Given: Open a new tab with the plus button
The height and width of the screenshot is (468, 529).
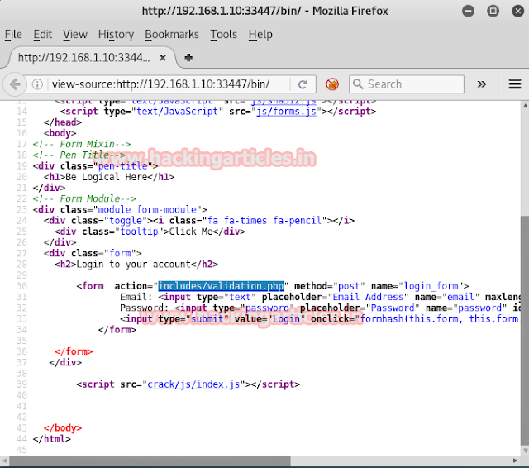Looking at the screenshot, I should click(188, 58).
